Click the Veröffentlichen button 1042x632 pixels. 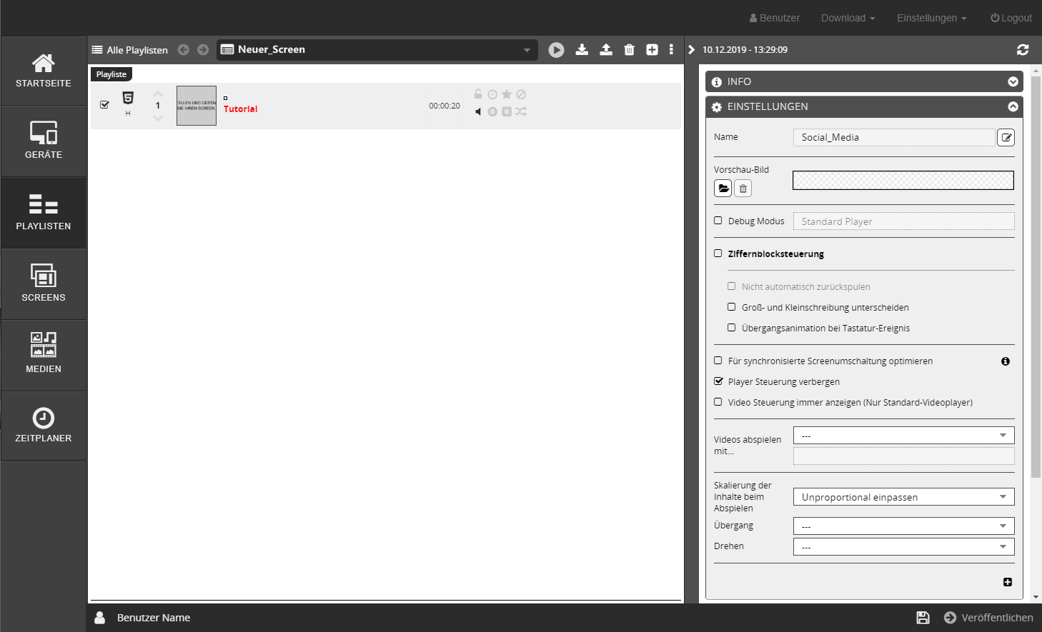tap(988, 618)
